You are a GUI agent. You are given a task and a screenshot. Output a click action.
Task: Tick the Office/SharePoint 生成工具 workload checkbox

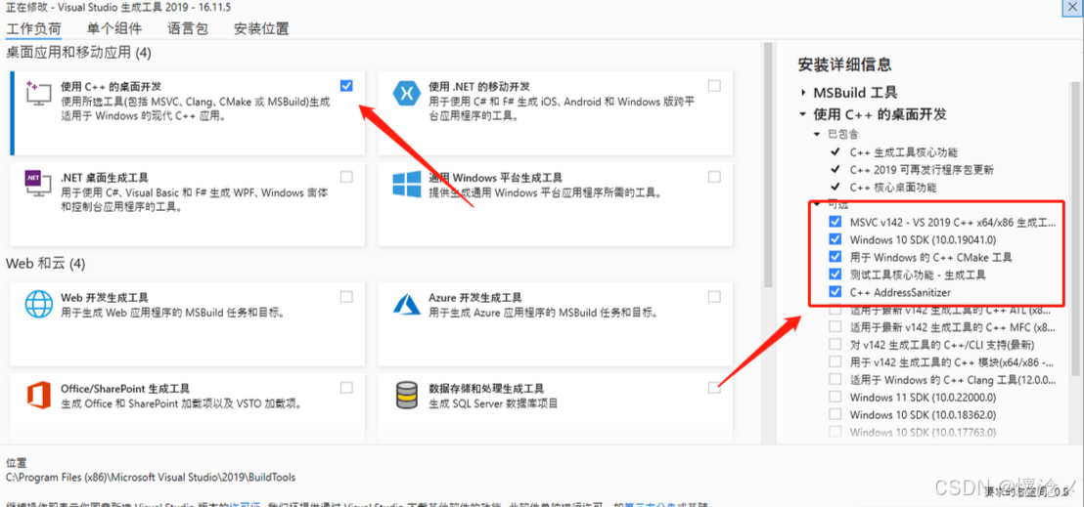pyautogui.click(x=346, y=387)
